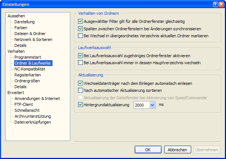Select the Erweitert category

click(16, 93)
